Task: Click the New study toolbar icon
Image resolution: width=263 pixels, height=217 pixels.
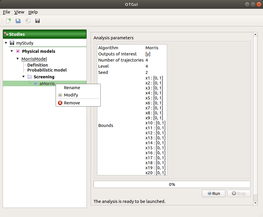Action: (x=9, y=21)
